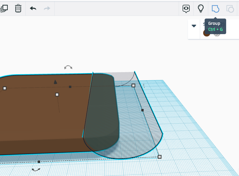Delete the selected shapes with trash icon
The width and height of the screenshot is (239, 176).
(18, 8)
